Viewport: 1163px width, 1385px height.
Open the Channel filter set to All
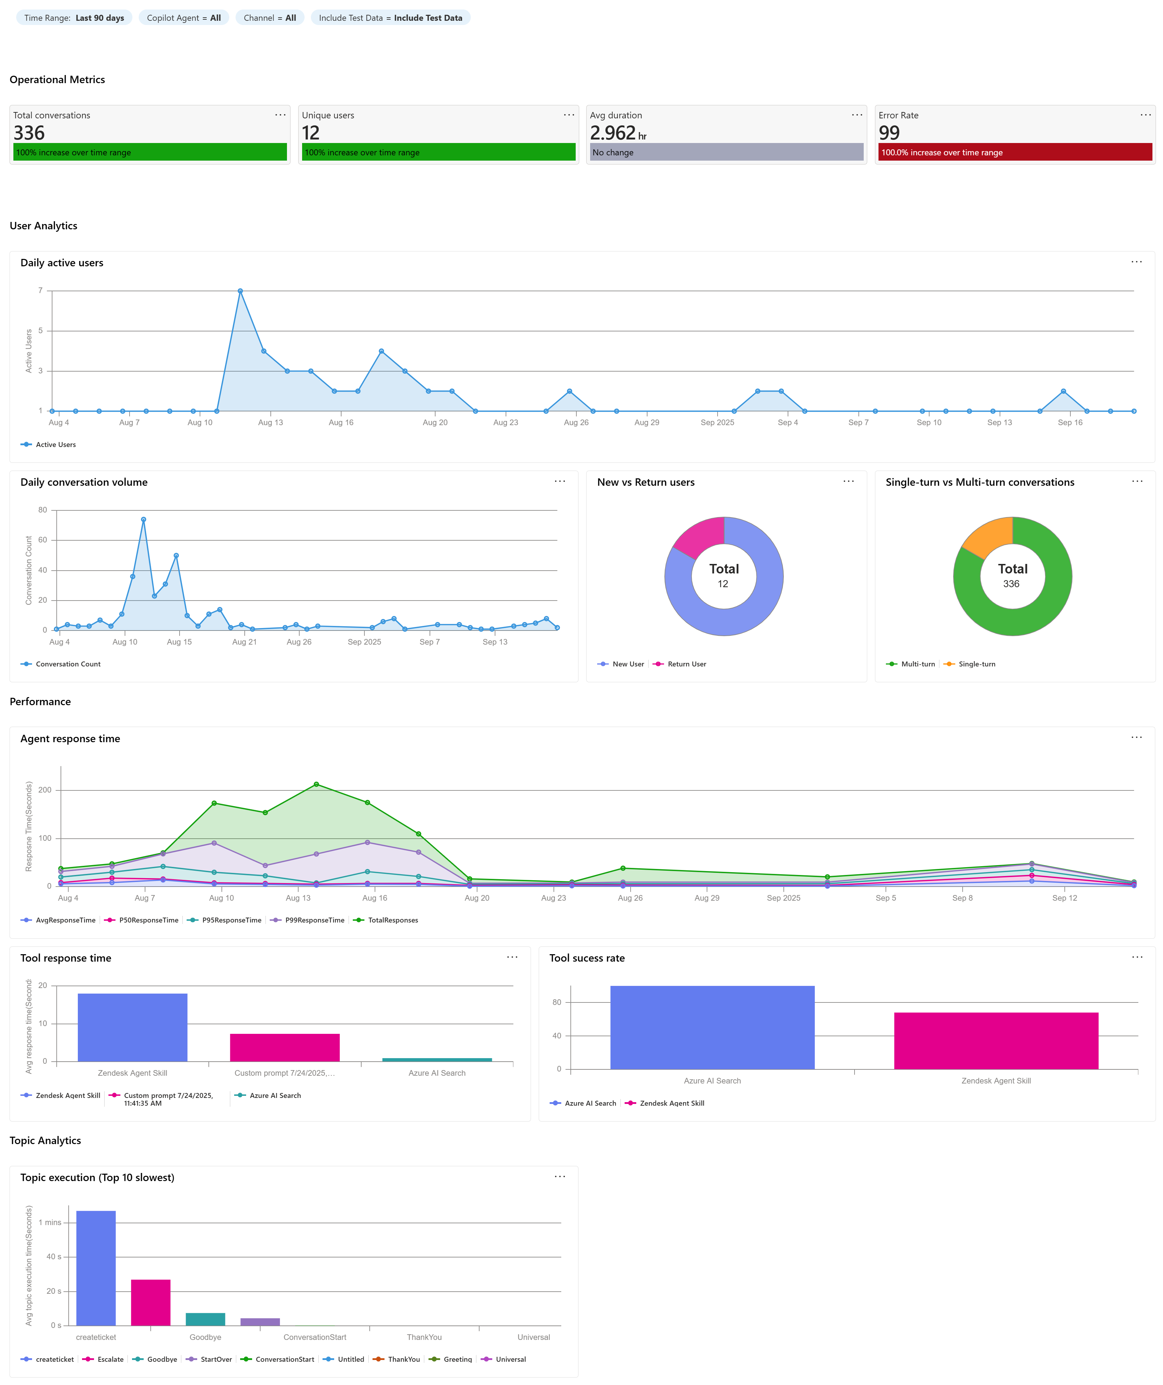point(270,18)
